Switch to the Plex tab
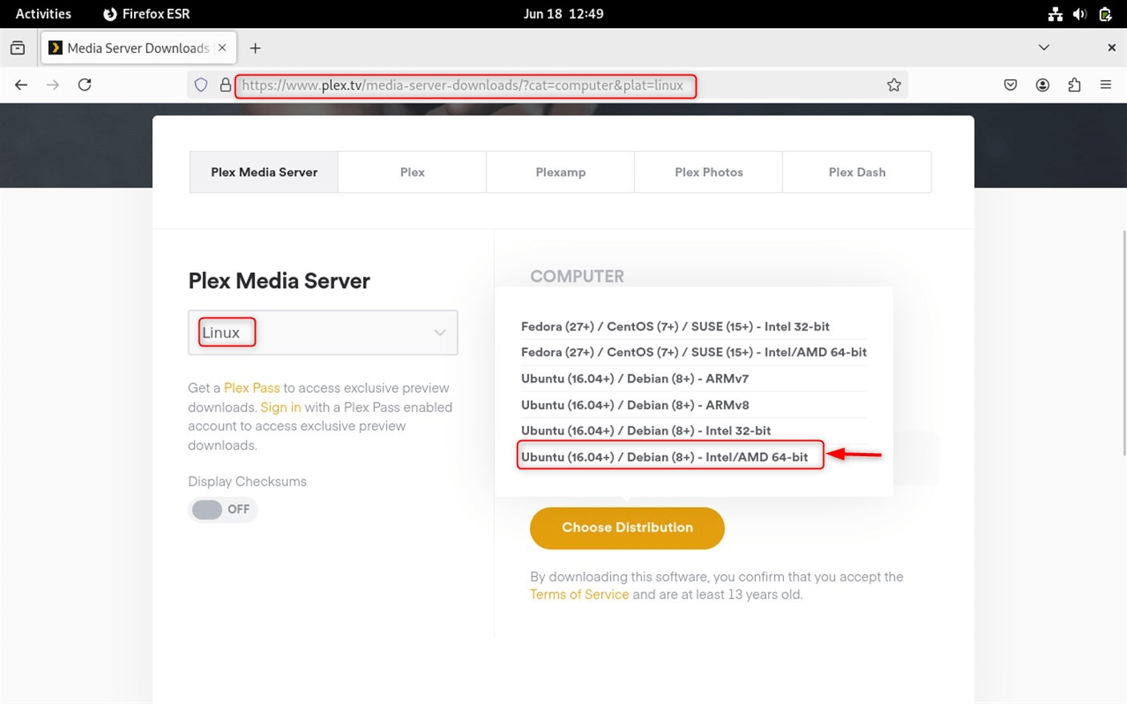 tap(412, 172)
